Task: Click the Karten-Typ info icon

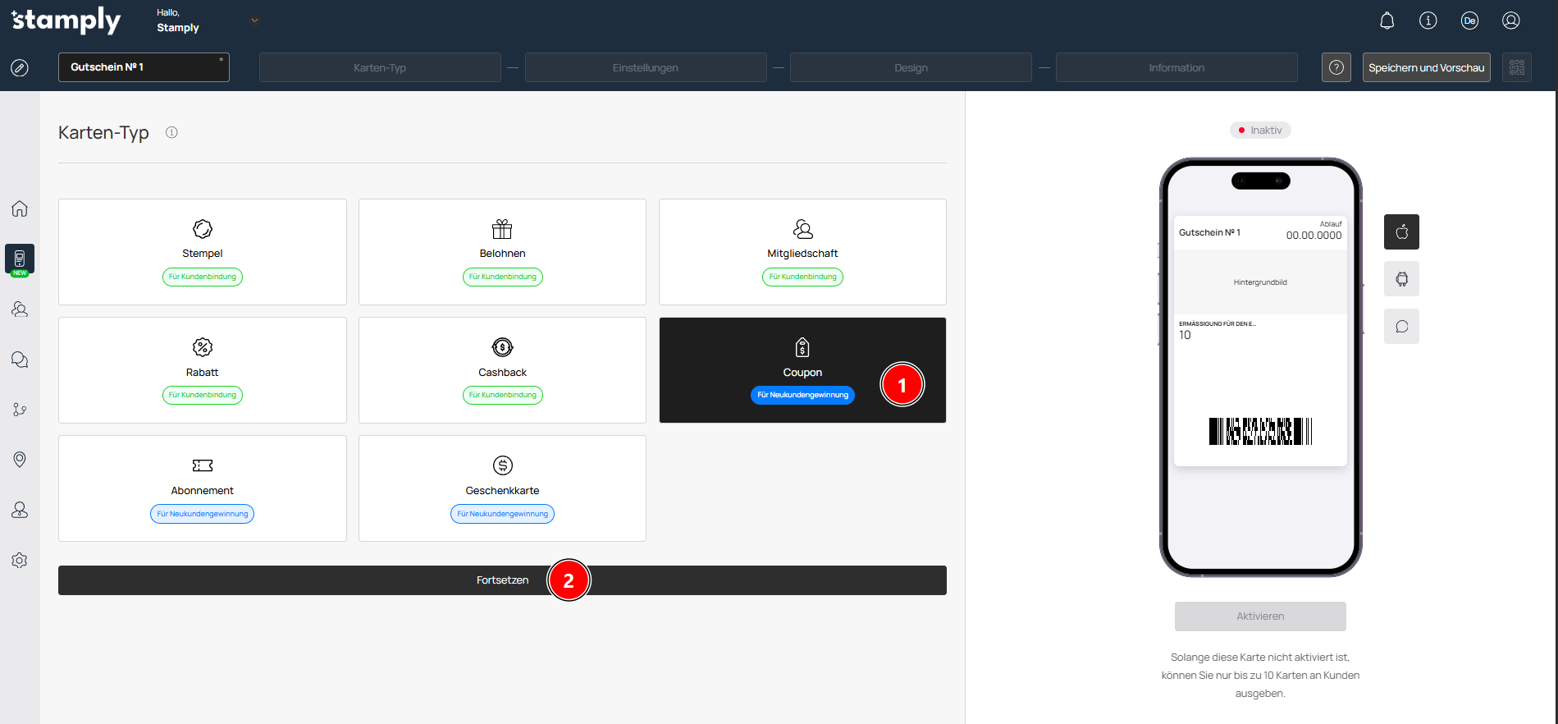Action: pyautogui.click(x=171, y=132)
